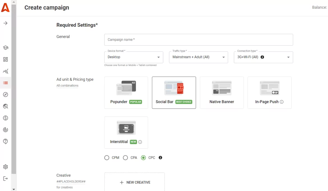Click the NEW CREATIVE button
The height and width of the screenshot is (191, 328).
135,182
